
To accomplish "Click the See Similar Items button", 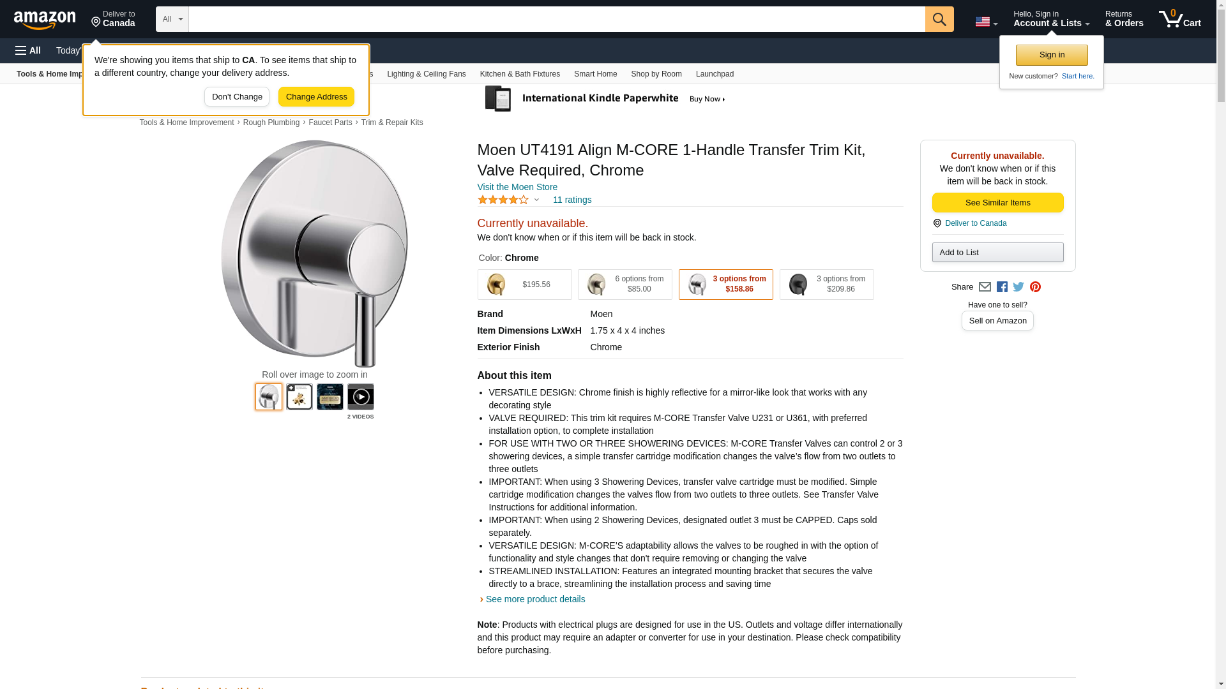I will (x=997, y=203).
